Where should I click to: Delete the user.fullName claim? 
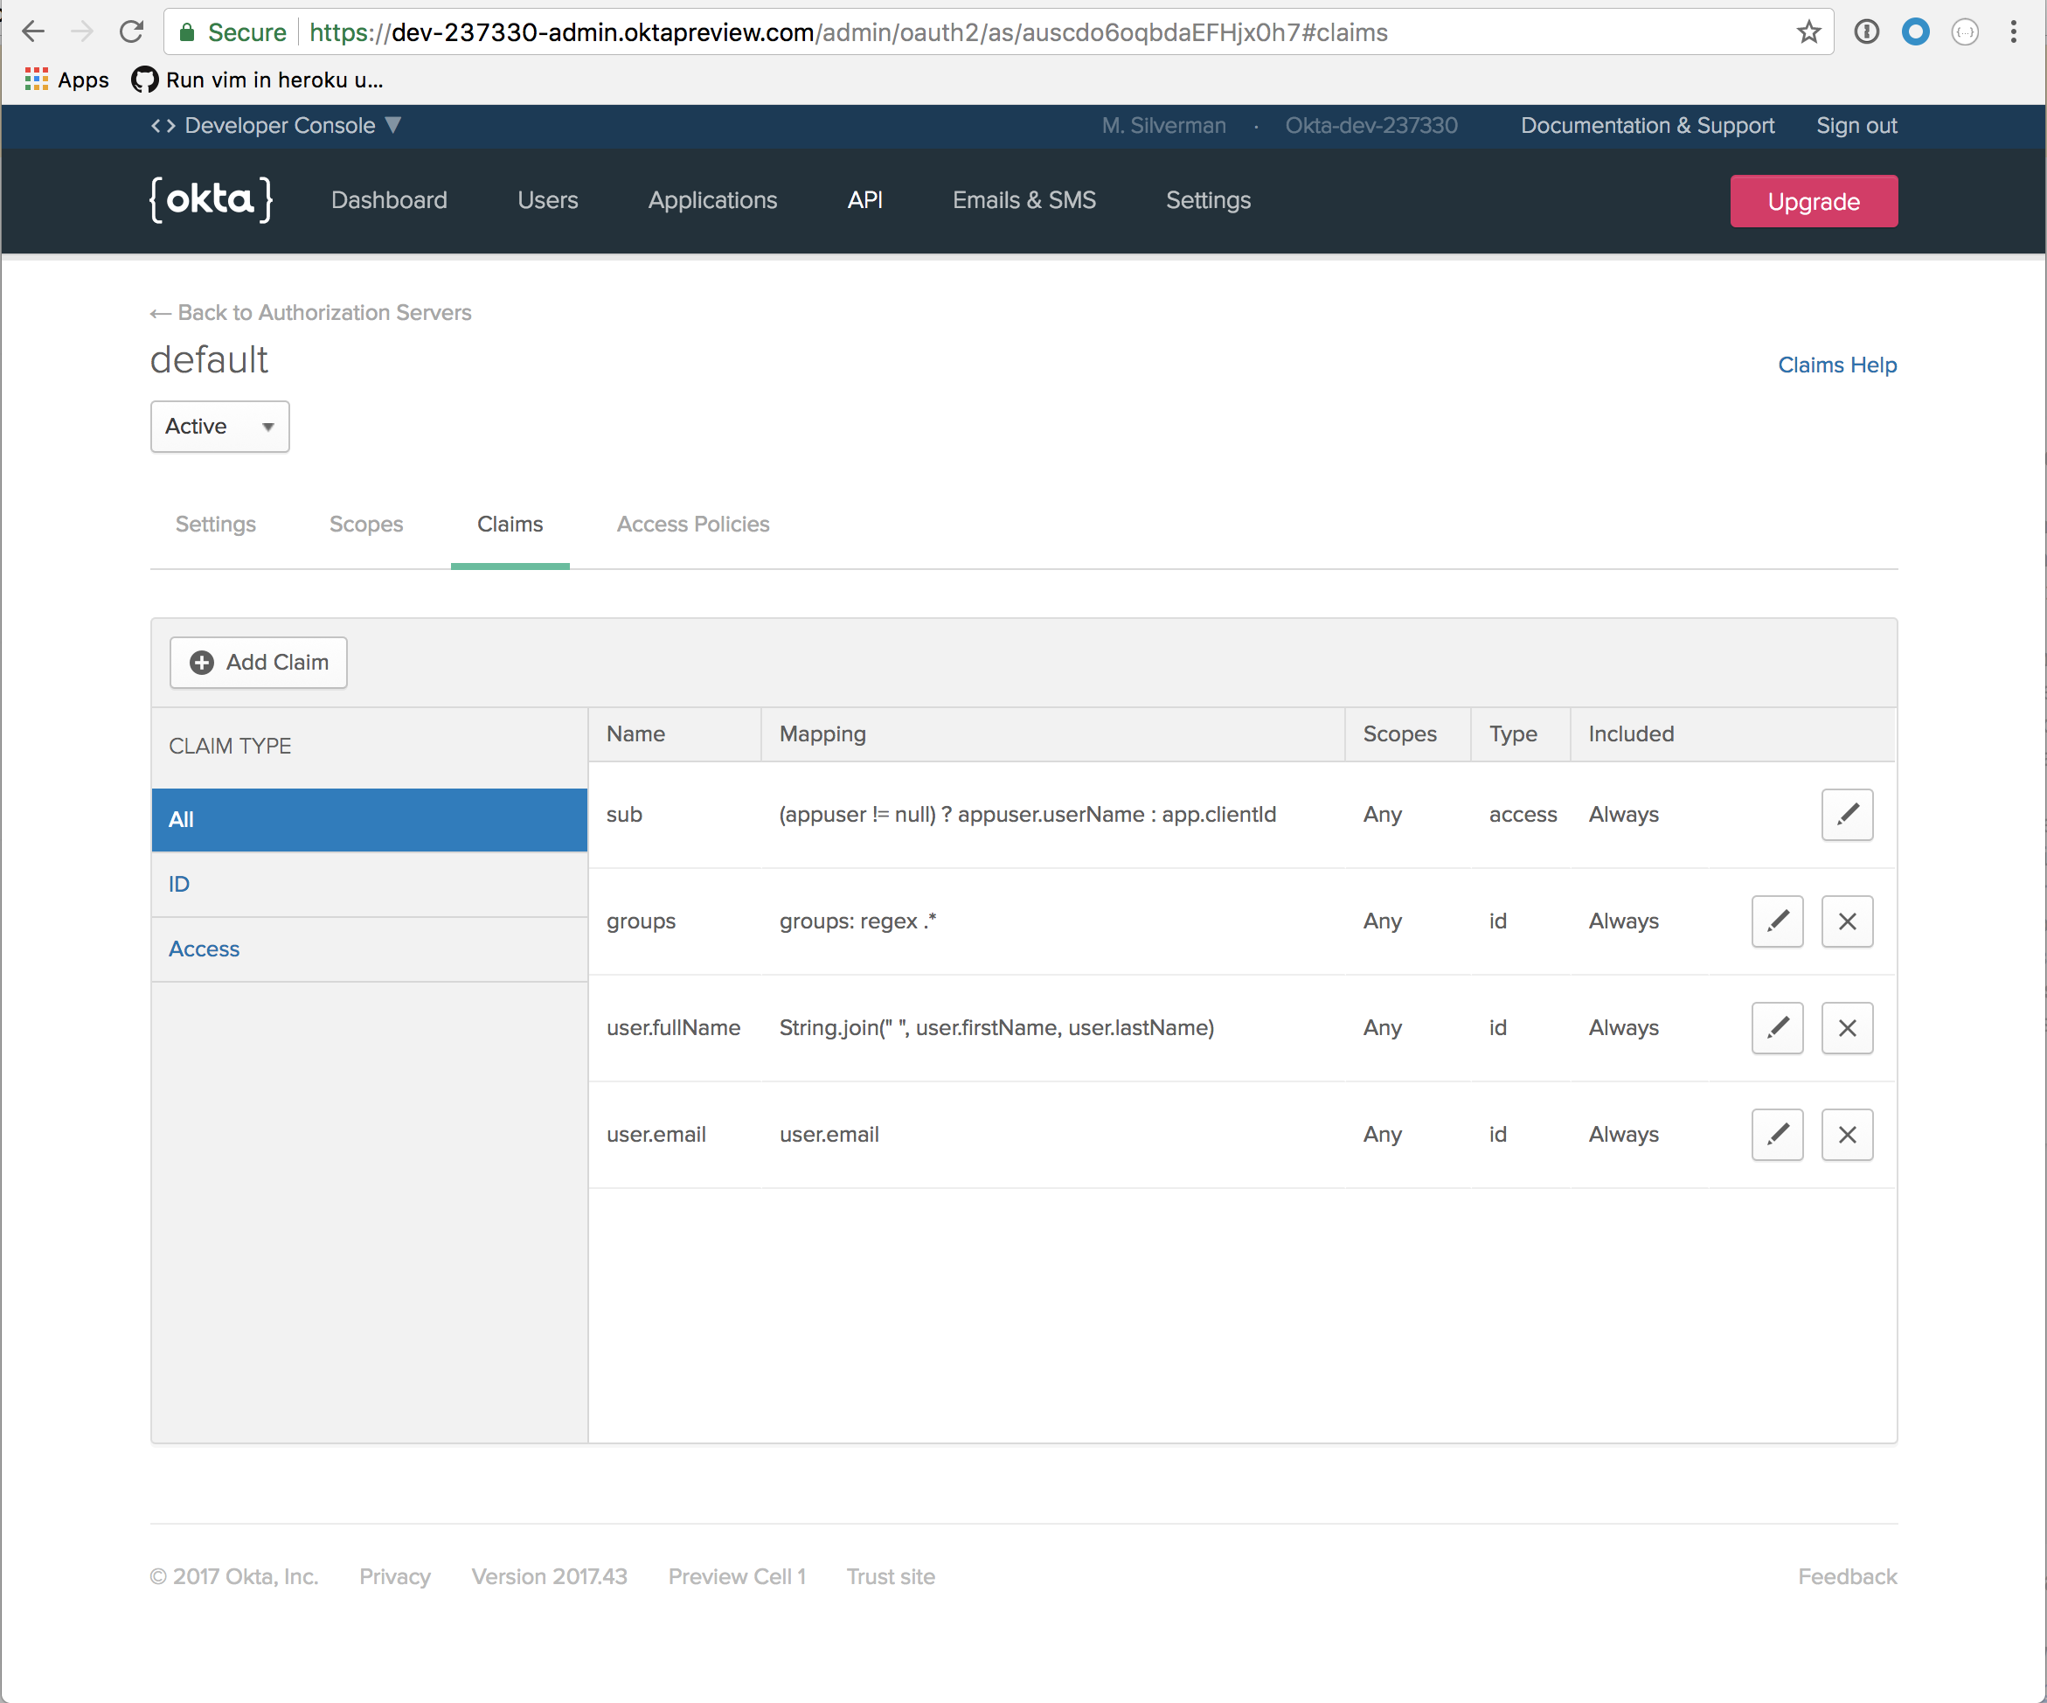pyautogui.click(x=1846, y=1026)
